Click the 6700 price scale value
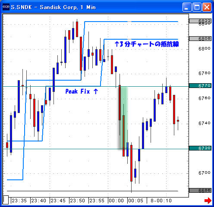The width and height of the screenshot is (214, 207). pos(205,172)
